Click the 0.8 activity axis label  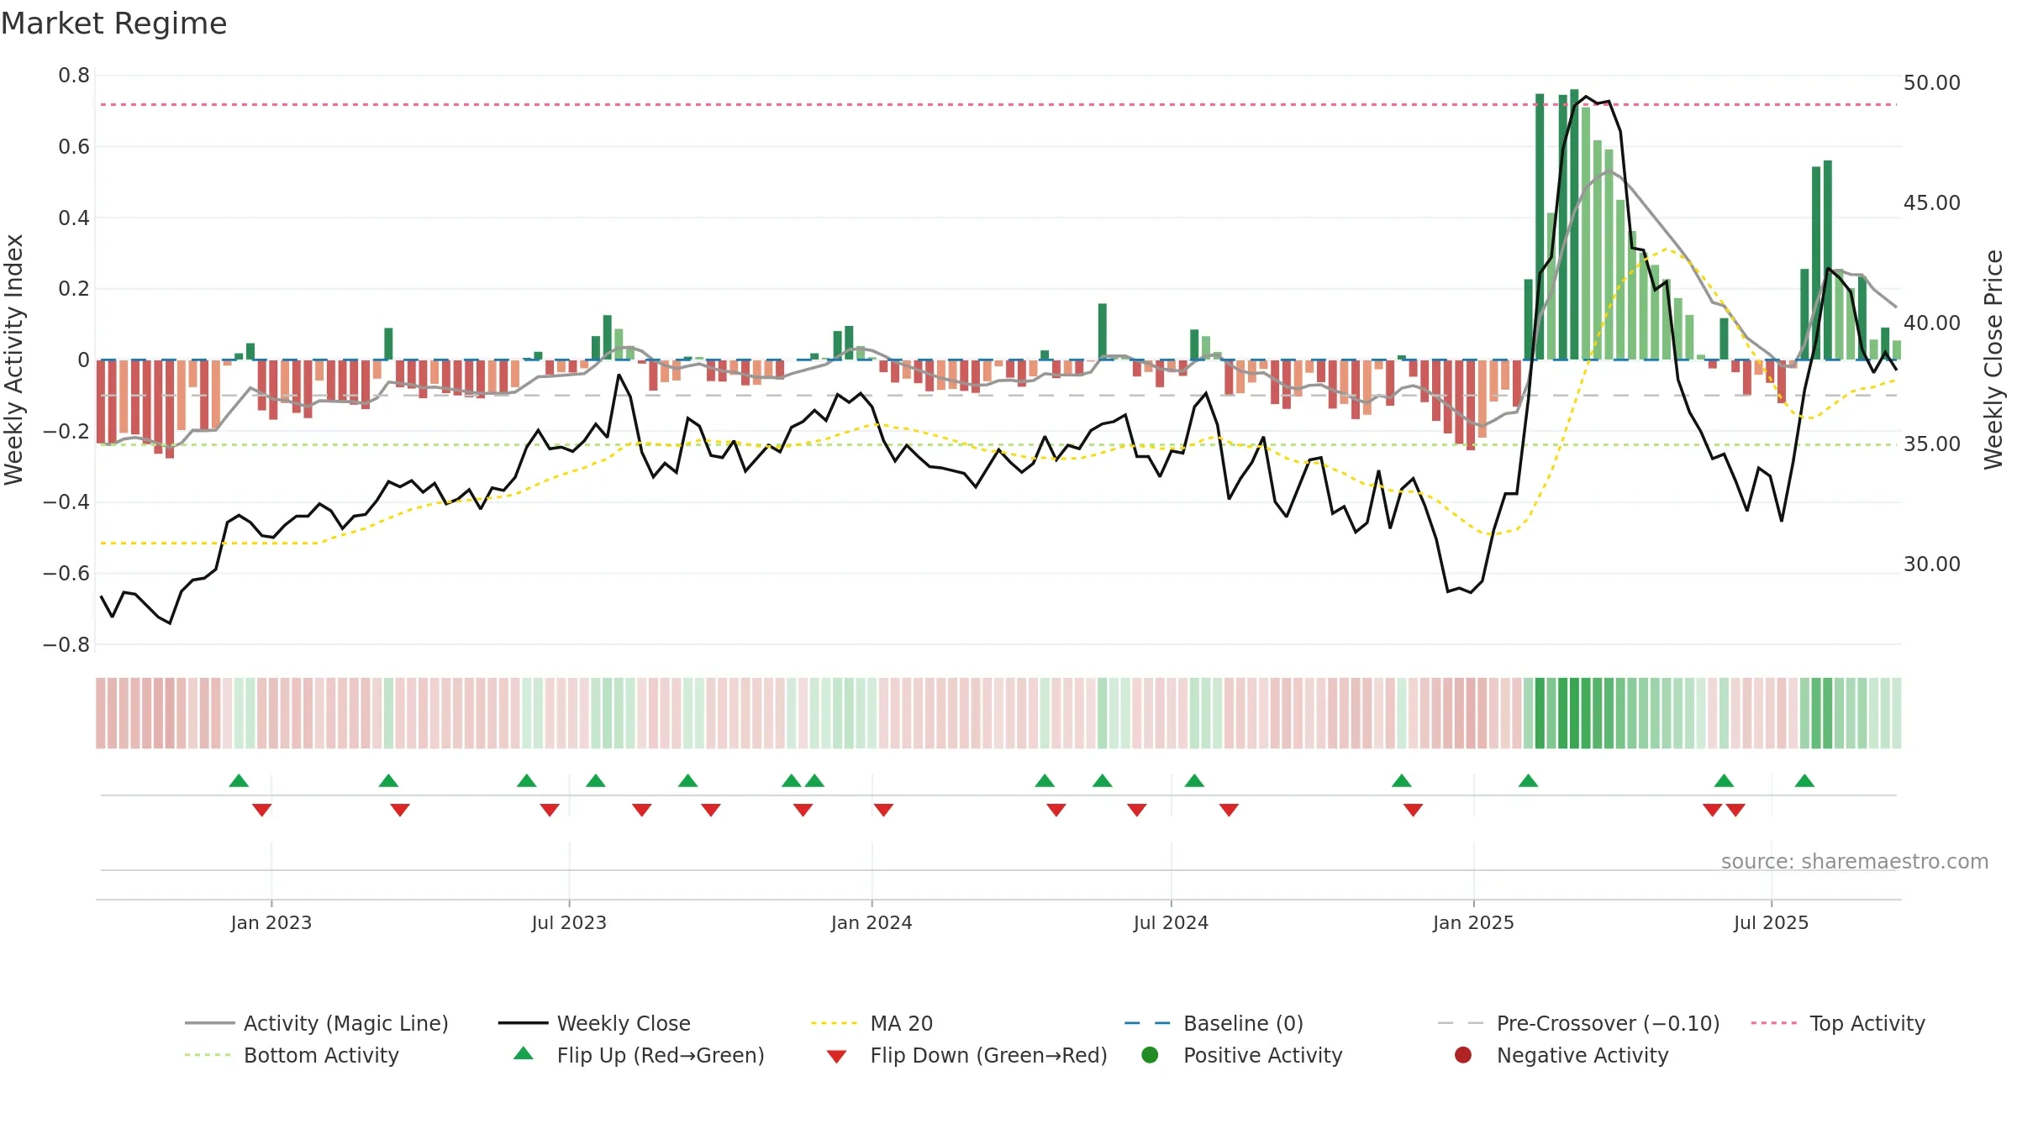(x=74, y=76)
